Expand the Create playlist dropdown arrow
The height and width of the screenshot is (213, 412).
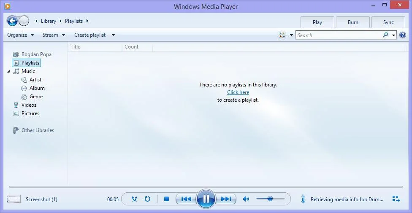click(113, 35)
